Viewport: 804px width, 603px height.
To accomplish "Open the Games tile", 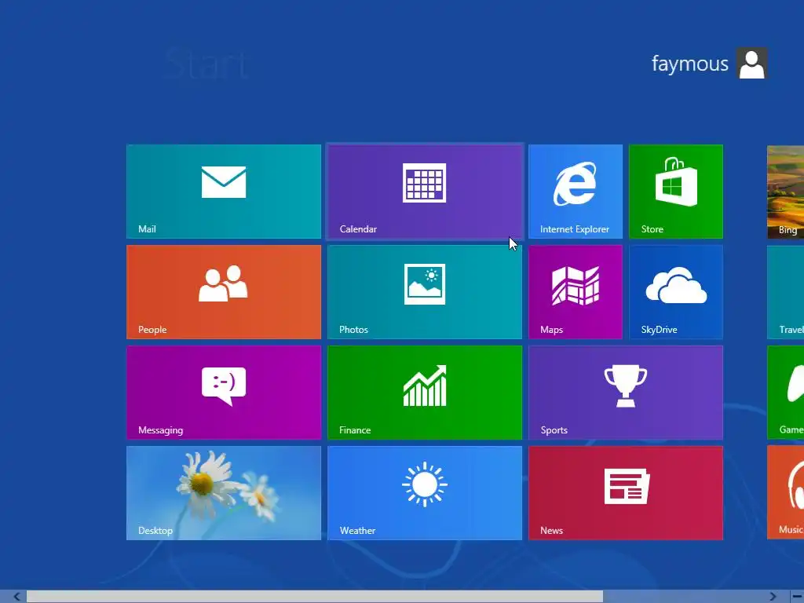I will coord(785,393).
